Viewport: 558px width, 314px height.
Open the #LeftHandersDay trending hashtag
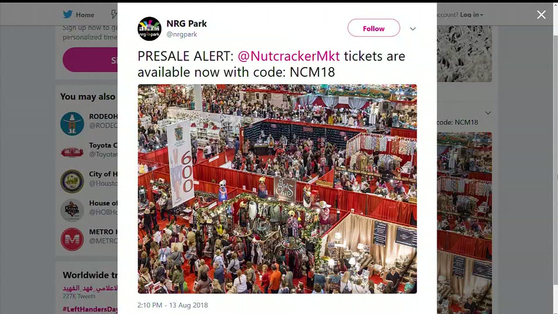point(90,309)
